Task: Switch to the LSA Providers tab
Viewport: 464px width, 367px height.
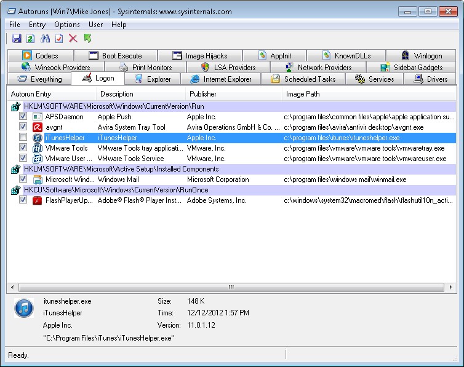Action: [228, 68]
